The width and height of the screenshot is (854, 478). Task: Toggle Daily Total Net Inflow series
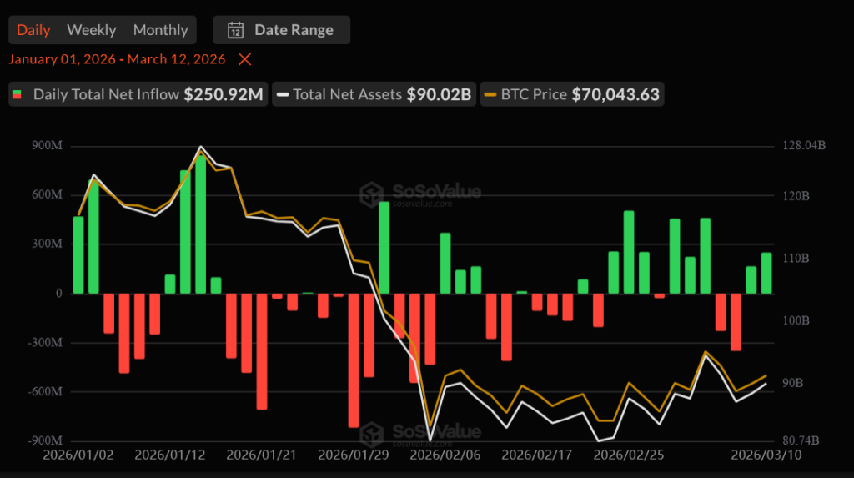(x=138, y=94)
